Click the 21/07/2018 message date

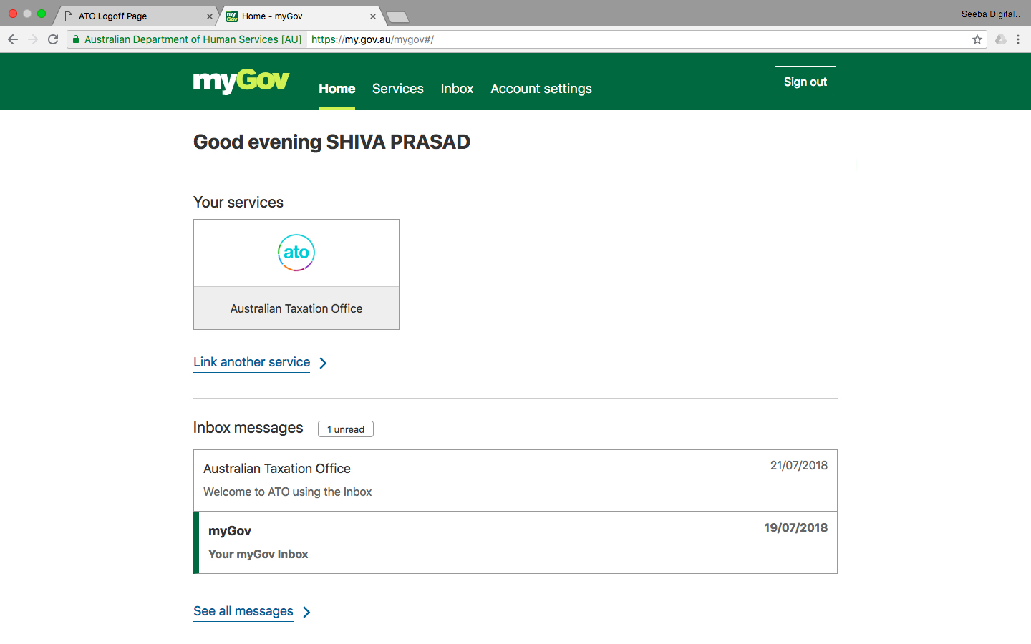point(799,465)
